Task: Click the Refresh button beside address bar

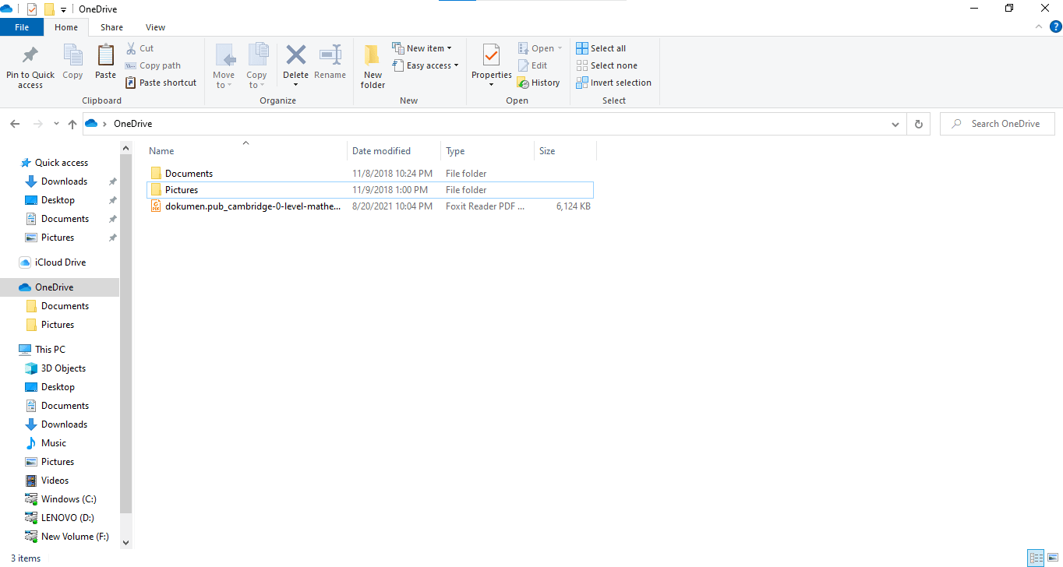Action: click(x=919, y=124)
